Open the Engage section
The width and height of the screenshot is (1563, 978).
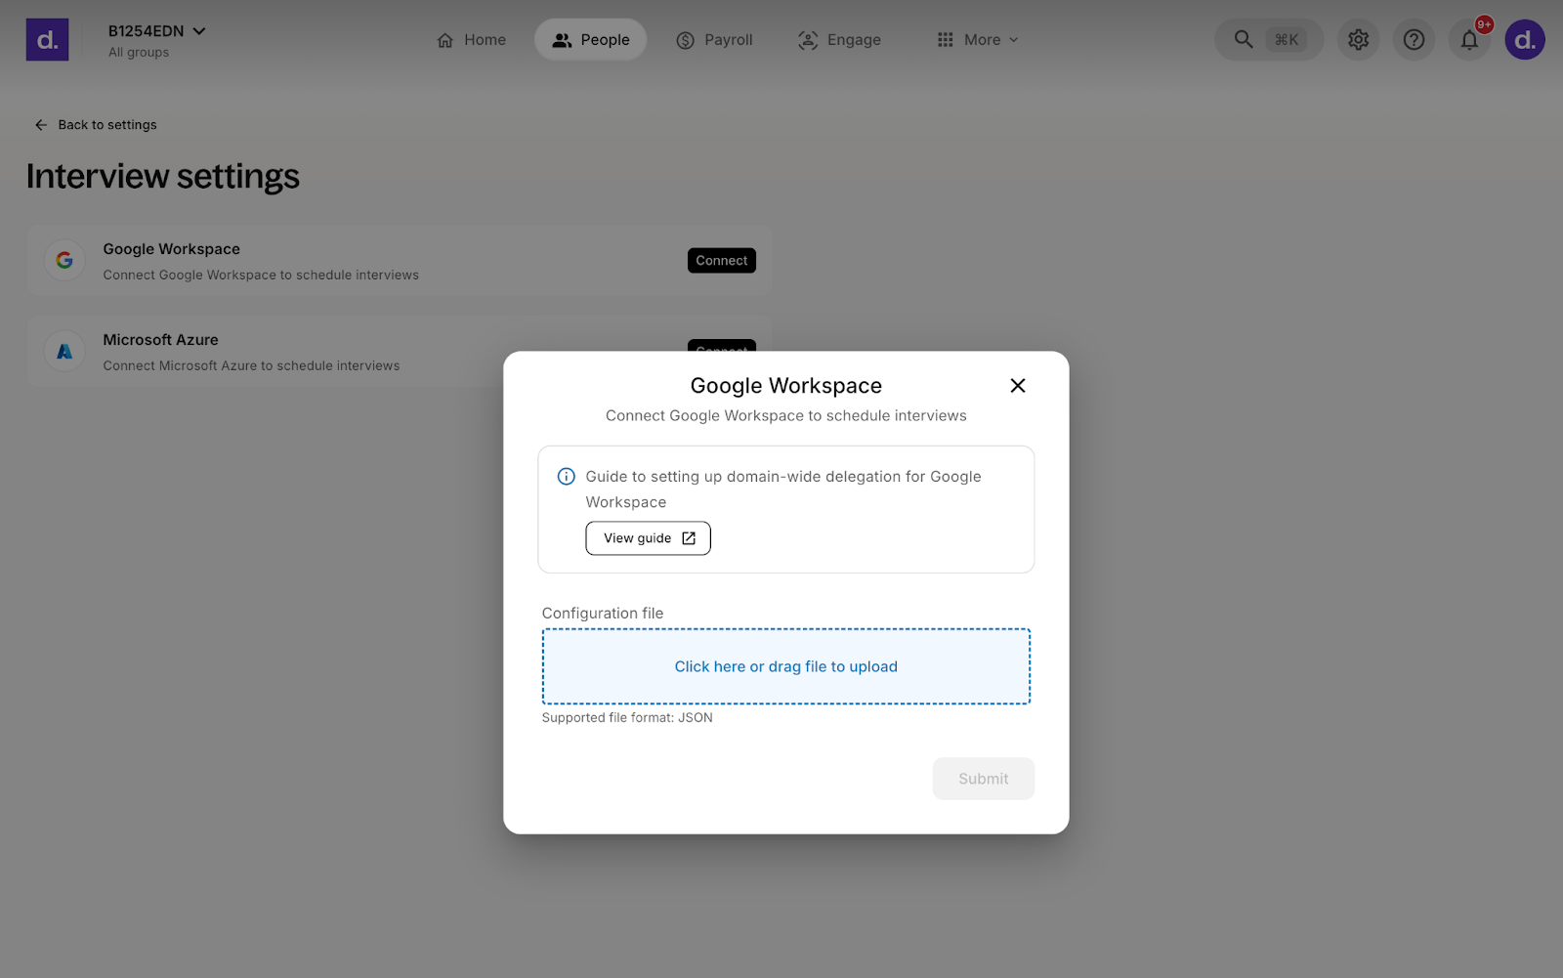click(839, 40)
